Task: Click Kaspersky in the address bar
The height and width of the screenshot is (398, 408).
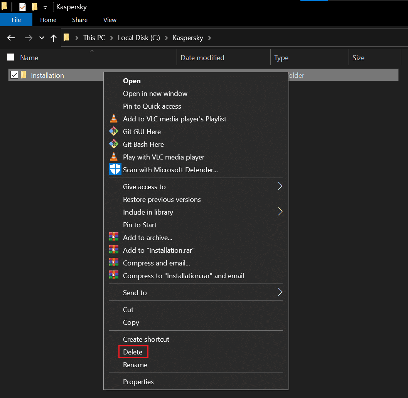Action: point(188,38)
